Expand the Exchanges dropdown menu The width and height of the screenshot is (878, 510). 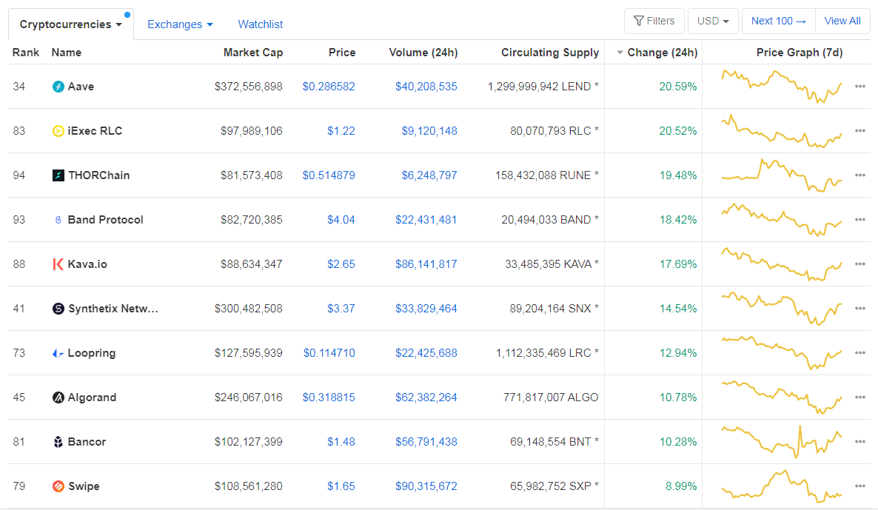pos(180,24)
